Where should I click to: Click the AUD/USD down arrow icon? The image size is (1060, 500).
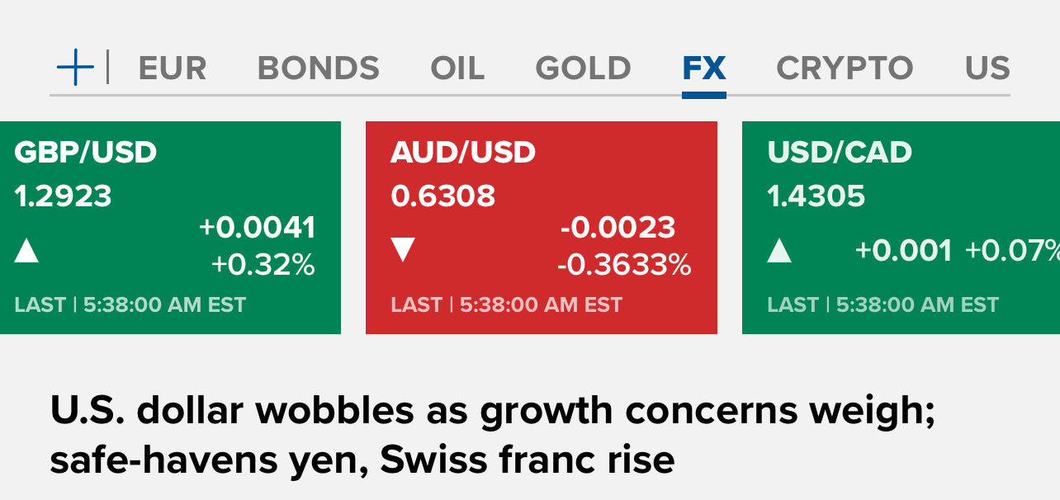pyautogui.click(x=403, y=250)
